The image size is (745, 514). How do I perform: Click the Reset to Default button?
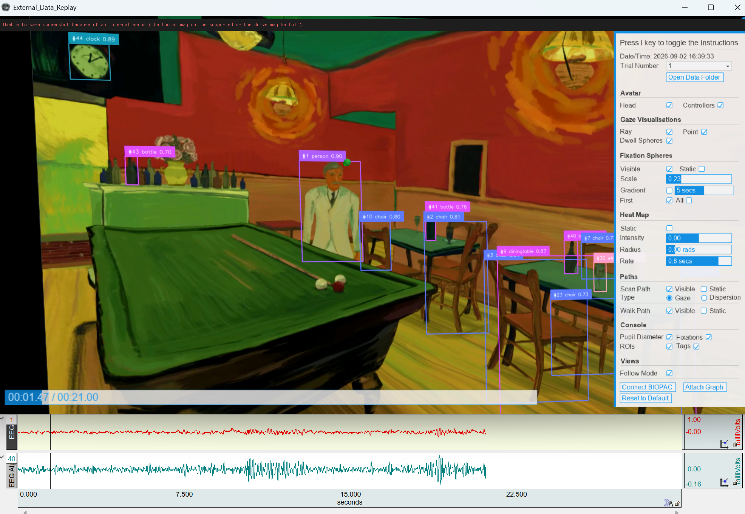tap(646, 398)
